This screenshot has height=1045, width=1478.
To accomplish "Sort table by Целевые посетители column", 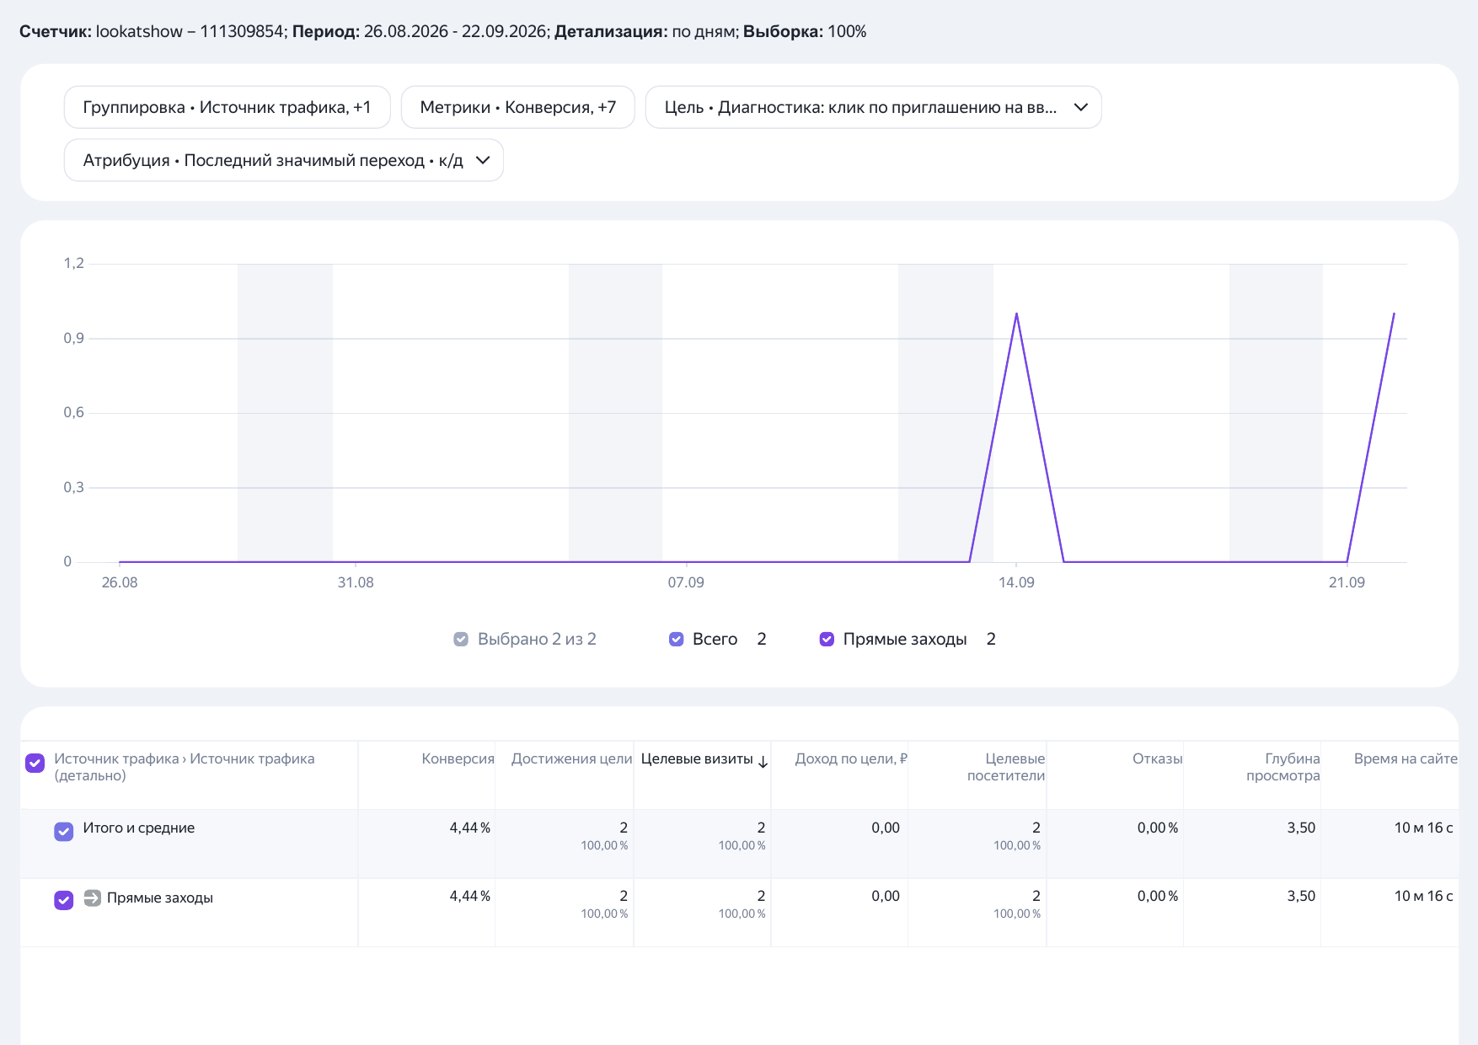I will coord(1006,767).
